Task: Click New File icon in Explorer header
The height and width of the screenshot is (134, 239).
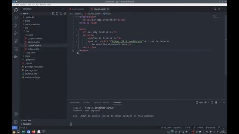Action: point(53,13)
